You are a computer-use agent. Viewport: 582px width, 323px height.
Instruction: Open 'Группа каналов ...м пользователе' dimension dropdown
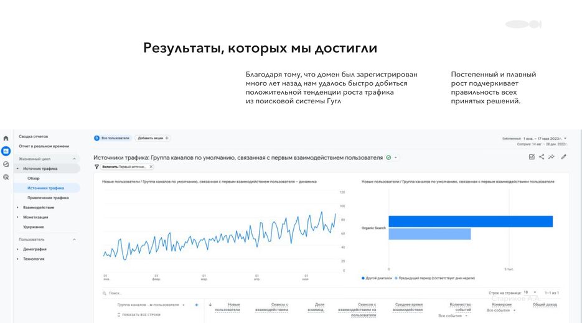(151, 305)
